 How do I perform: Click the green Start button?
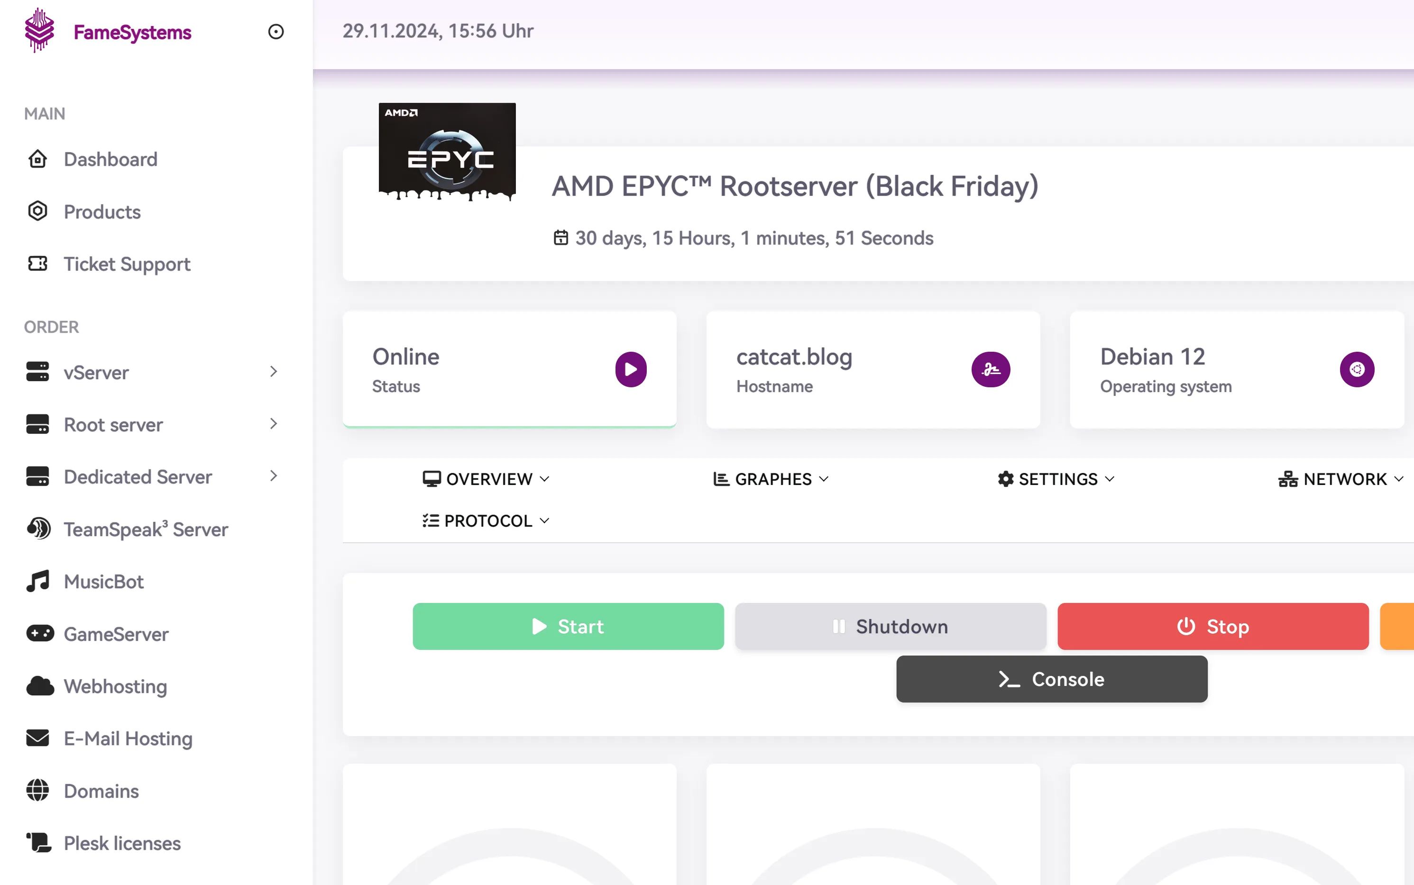(568, 626)
